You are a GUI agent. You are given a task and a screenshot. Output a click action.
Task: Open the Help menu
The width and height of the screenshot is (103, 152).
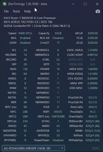coord(27,11)
